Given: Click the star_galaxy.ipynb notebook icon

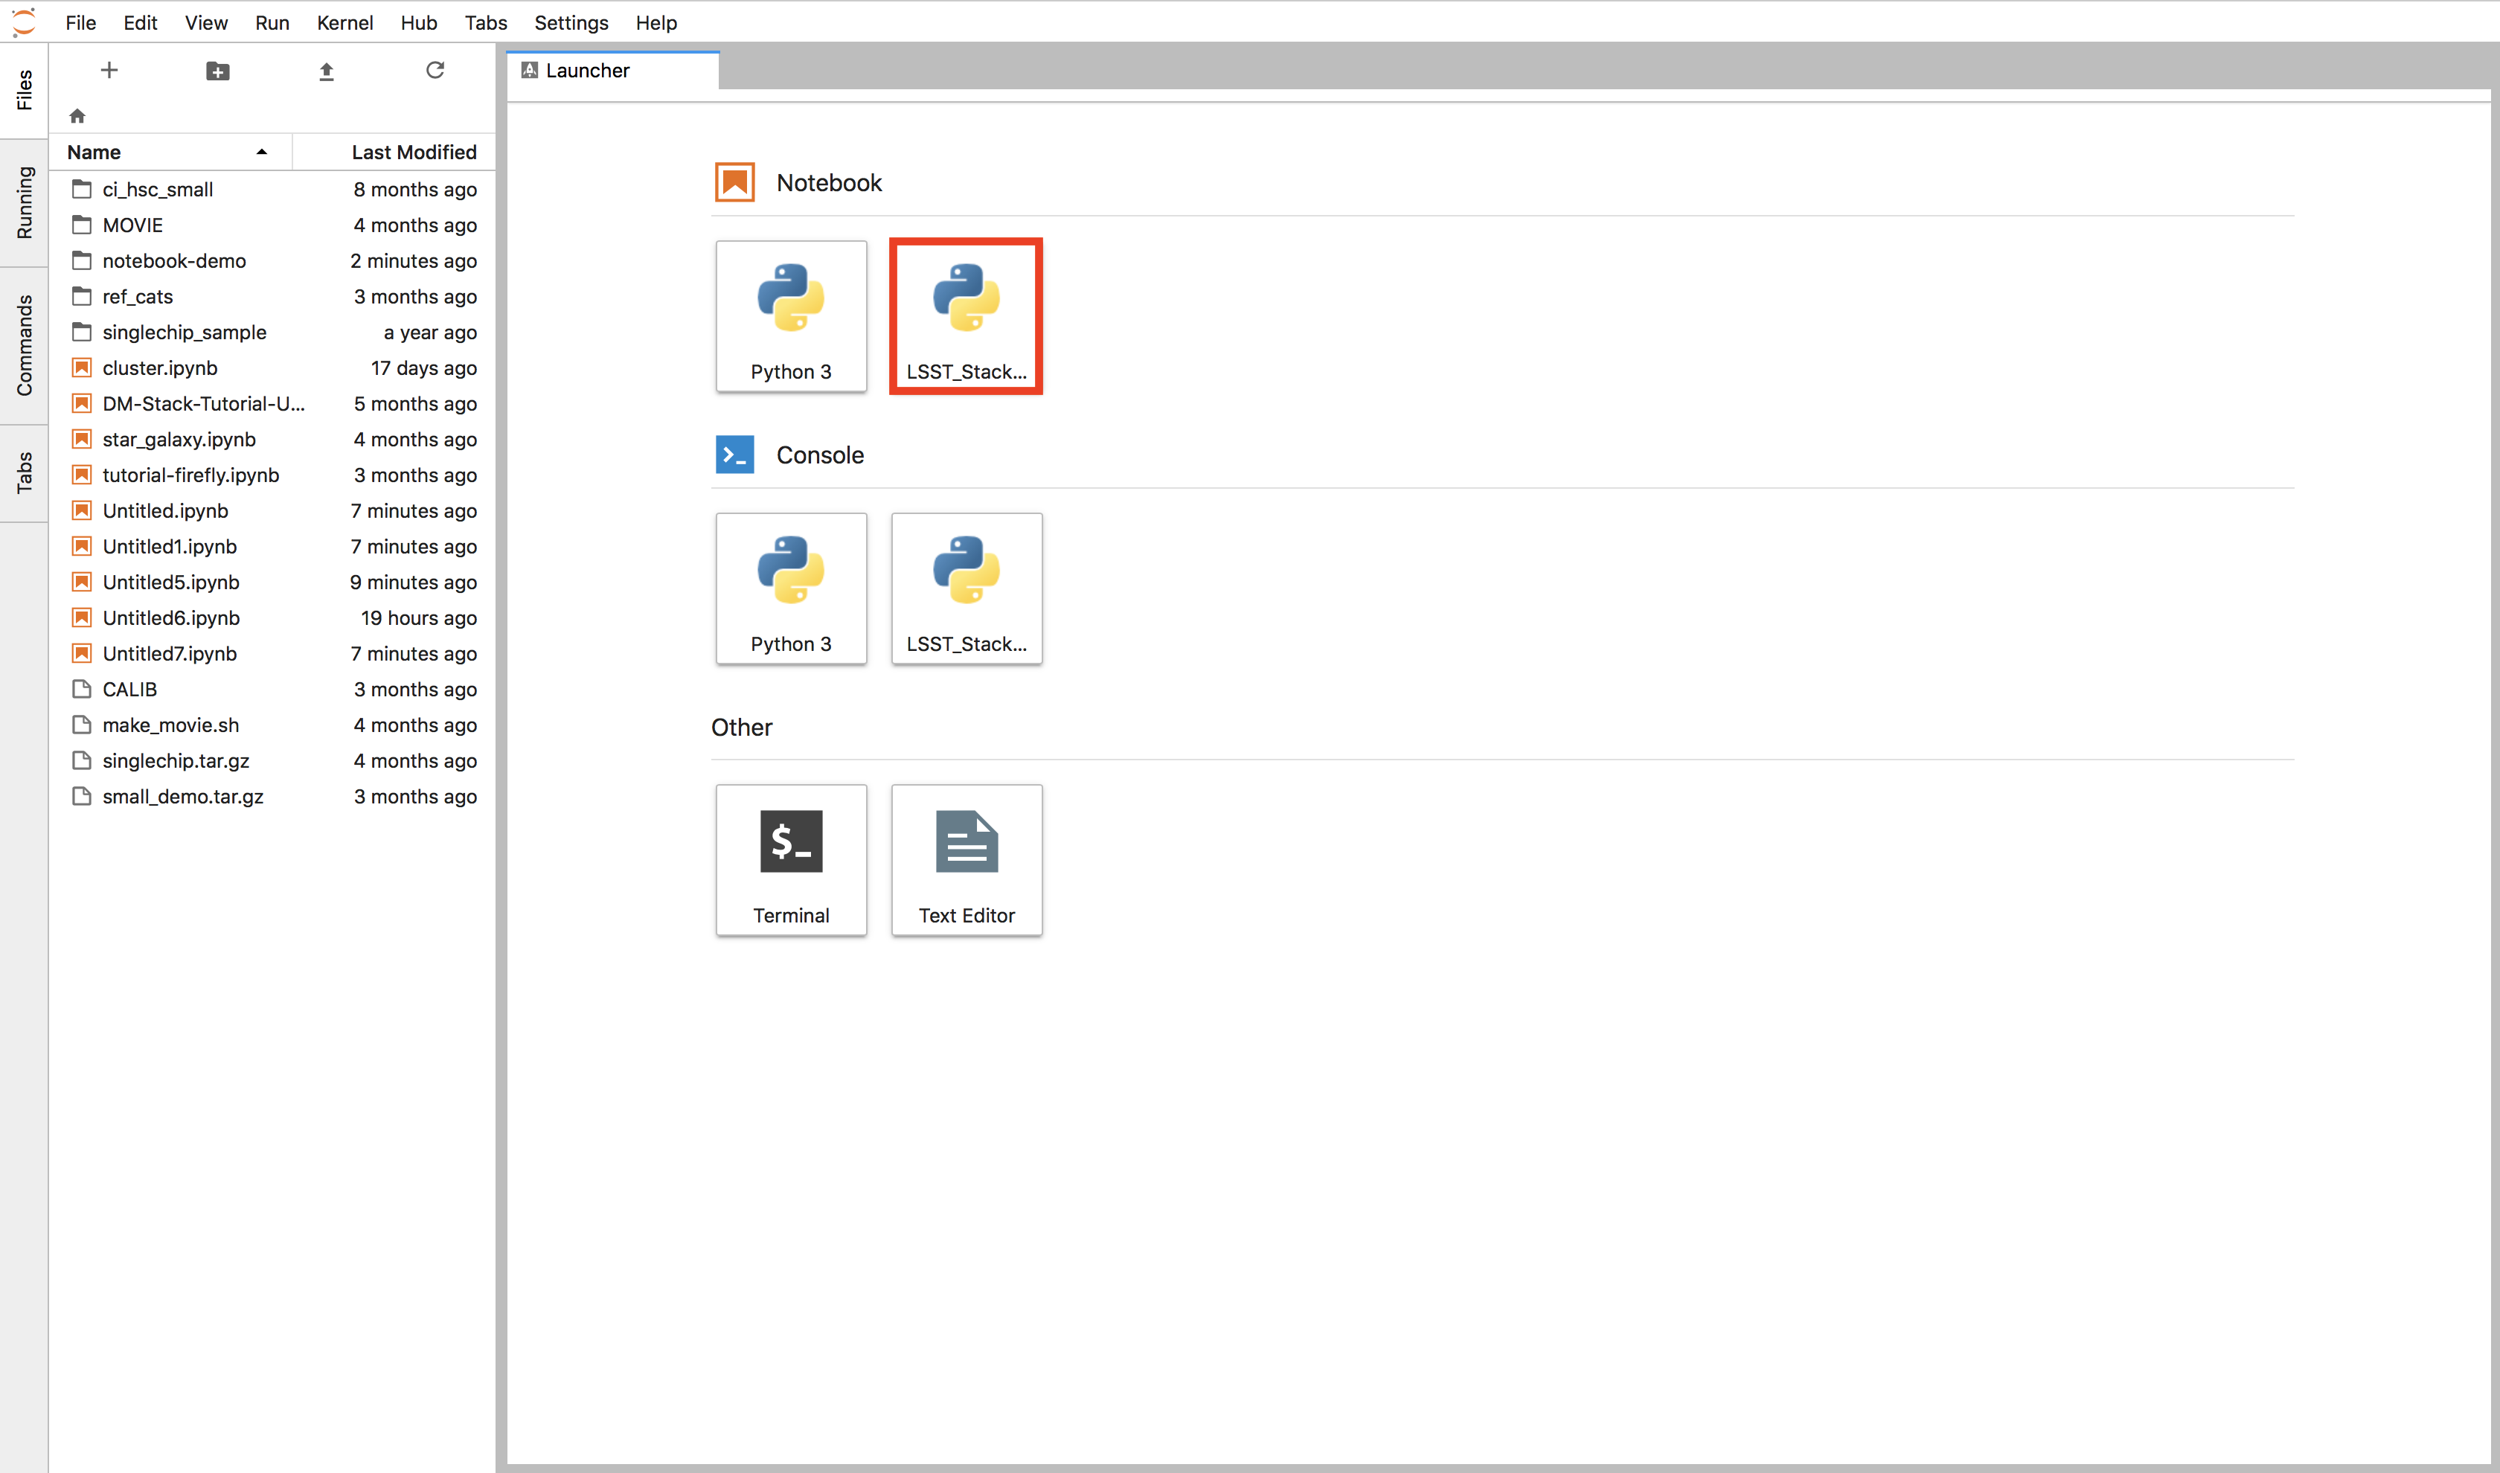Looking at the screenshot, I should [83, 439].
